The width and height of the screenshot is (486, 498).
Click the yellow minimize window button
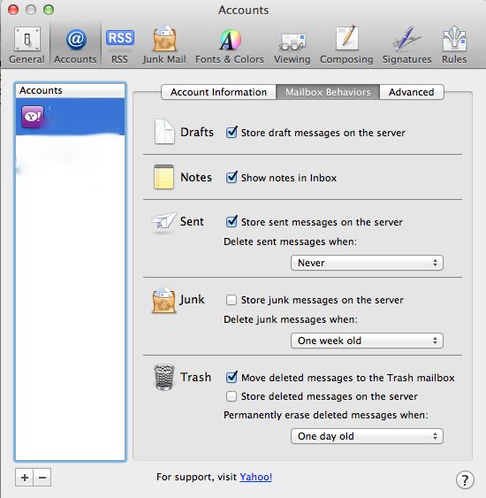pyautogui.click(x=31, y=10)
